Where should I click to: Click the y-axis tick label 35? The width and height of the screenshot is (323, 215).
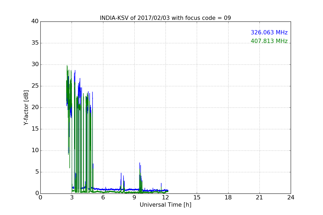pyautogui.click(x=35, y=43)
